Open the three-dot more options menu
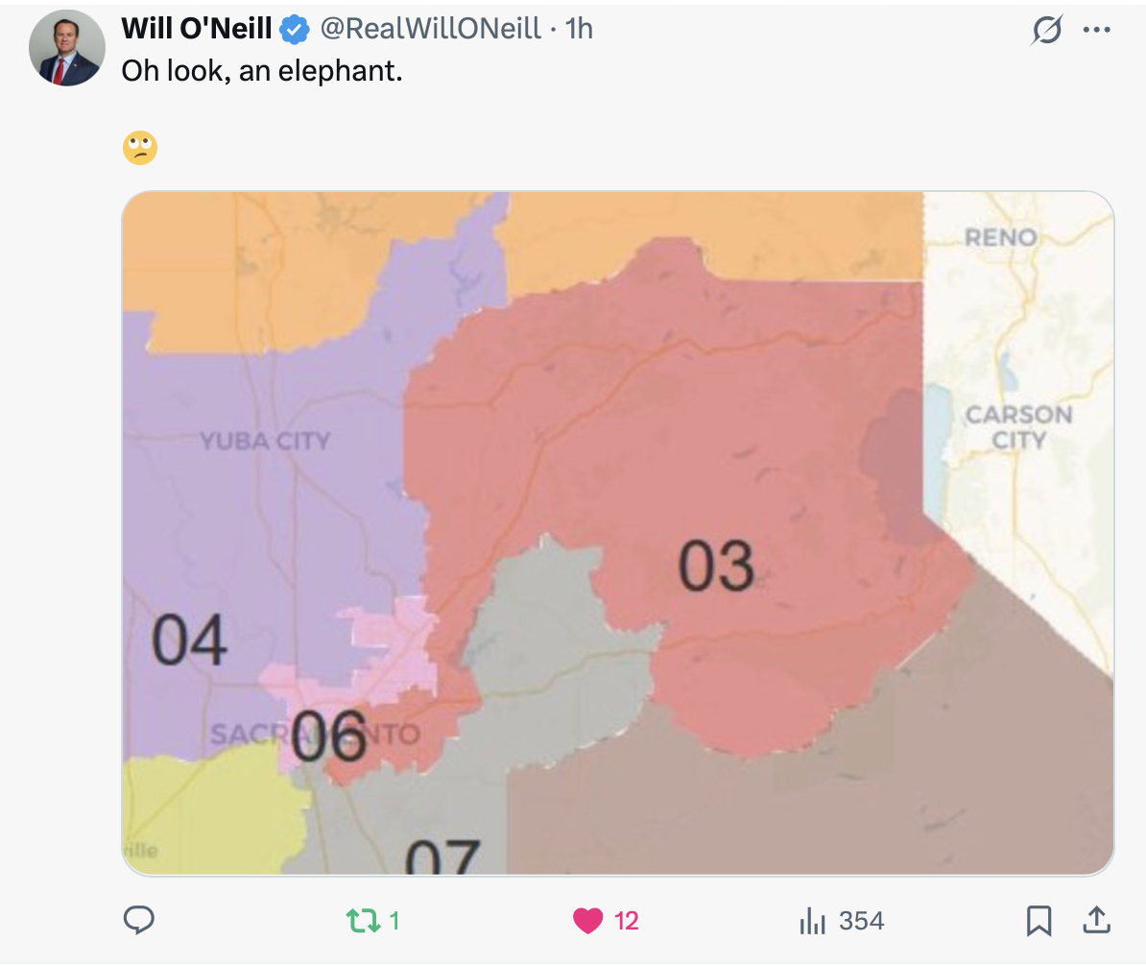Screen dimensions: 1146x966 pos(1095,31)
